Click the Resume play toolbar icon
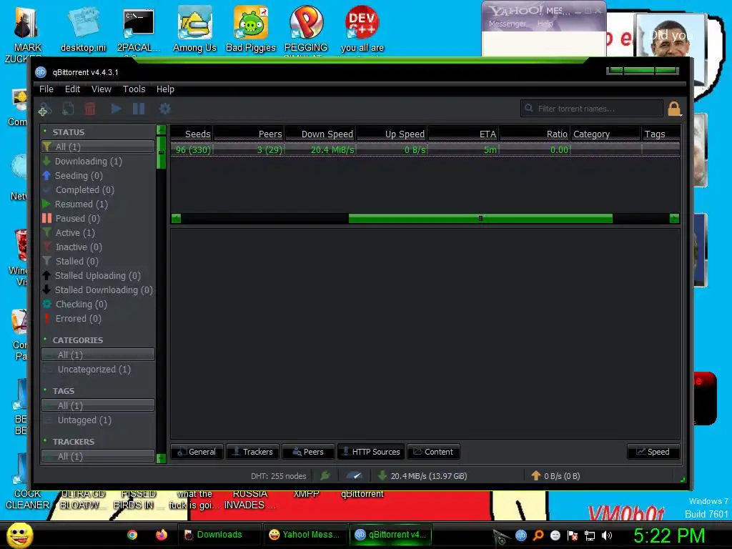Screen dimensions: 732x549 click(117, 109)
